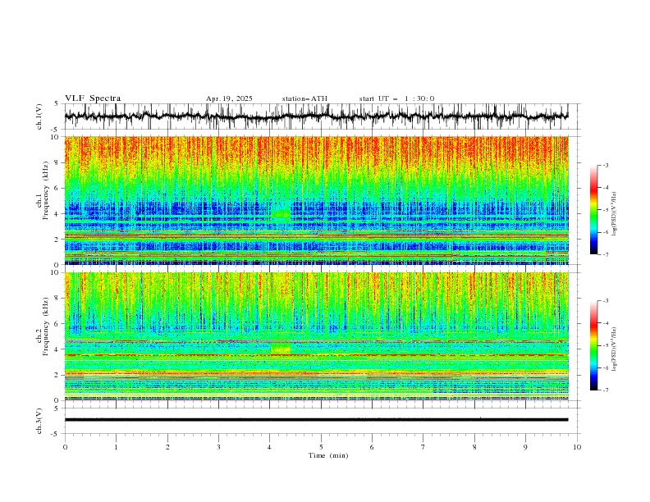Click the time axis tick label "9"
650x502 pixels.
(525, 447)
